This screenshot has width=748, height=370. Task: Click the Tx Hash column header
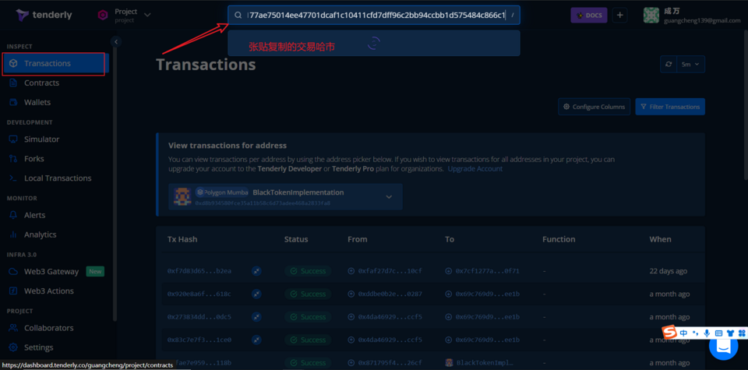[x=182, y=239]
